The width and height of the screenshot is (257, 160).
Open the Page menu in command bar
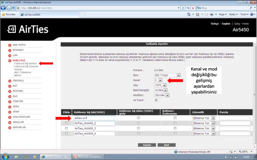[x=222, y=14]
